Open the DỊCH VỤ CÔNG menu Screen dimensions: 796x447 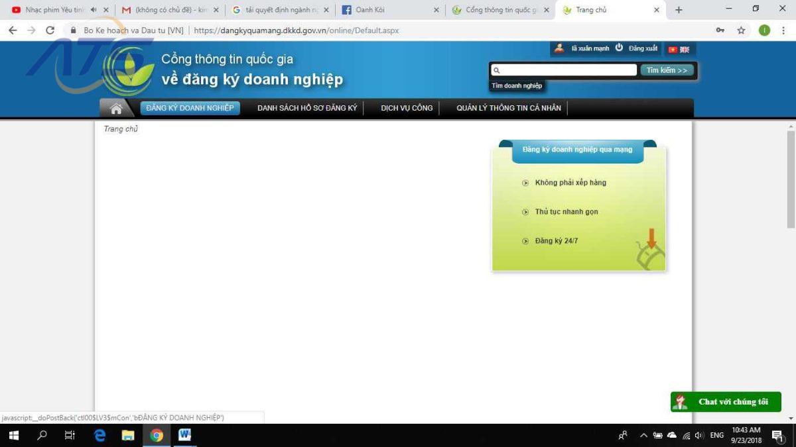(x=407, y=108)
